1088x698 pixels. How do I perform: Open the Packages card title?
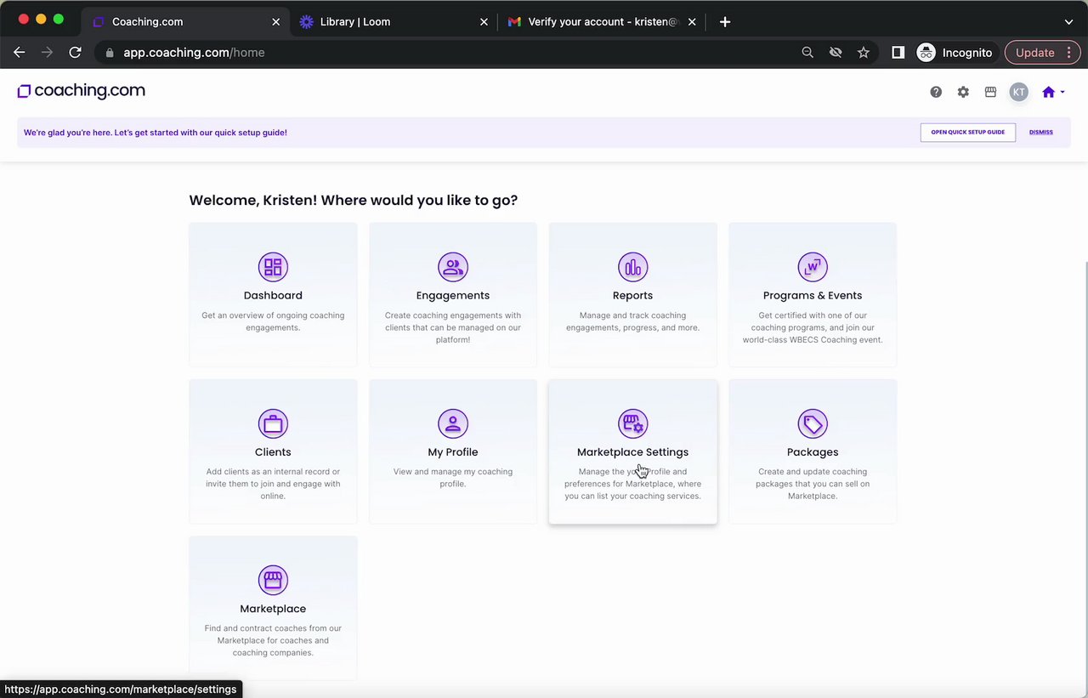813,452
